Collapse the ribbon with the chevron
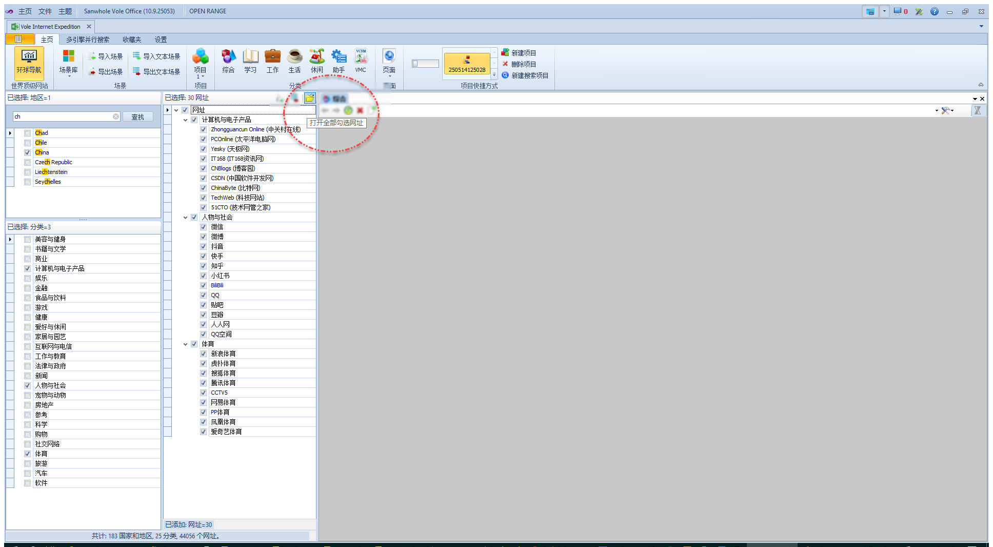The width and height of the screenshot is (993, 547). click(981, 85)
